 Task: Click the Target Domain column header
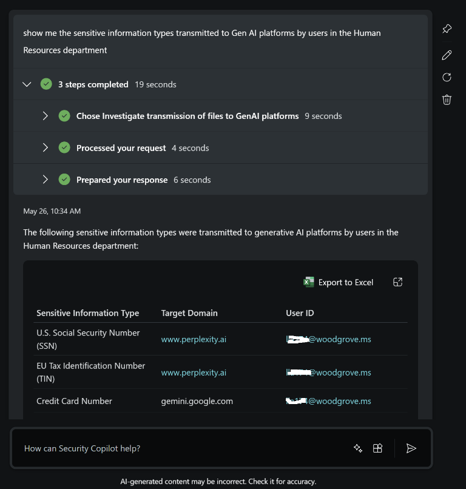[189, 313]
